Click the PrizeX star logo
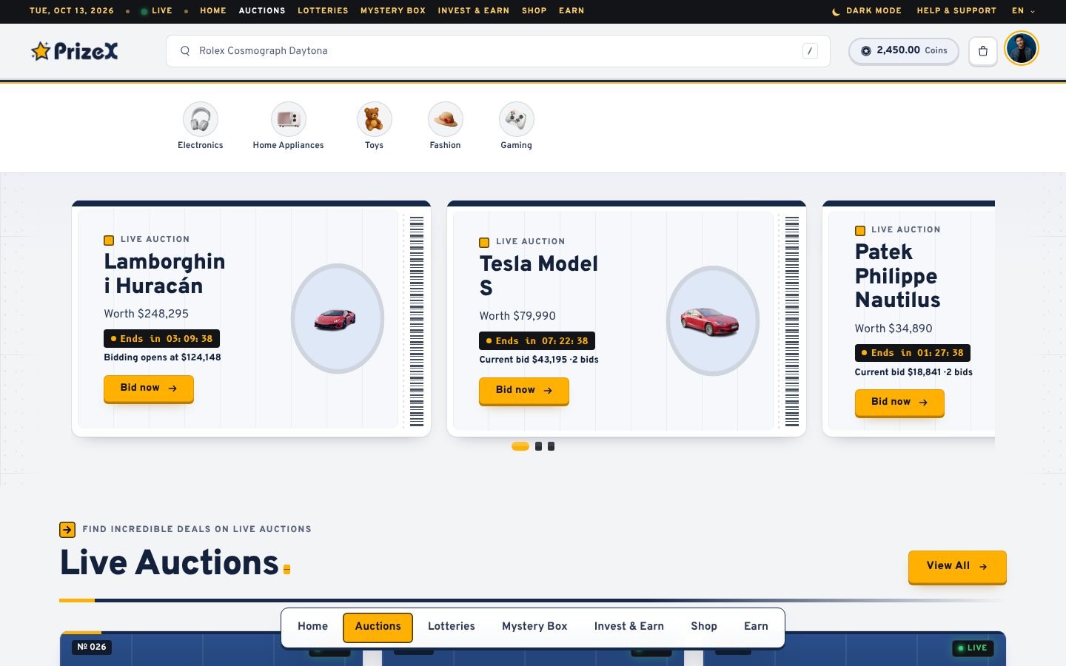The width and height of the screenshot is (1066, 666). click(74, 51)
